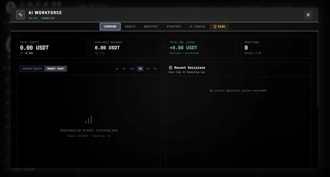Click the chart bars placeholder icon

(88, 119)
